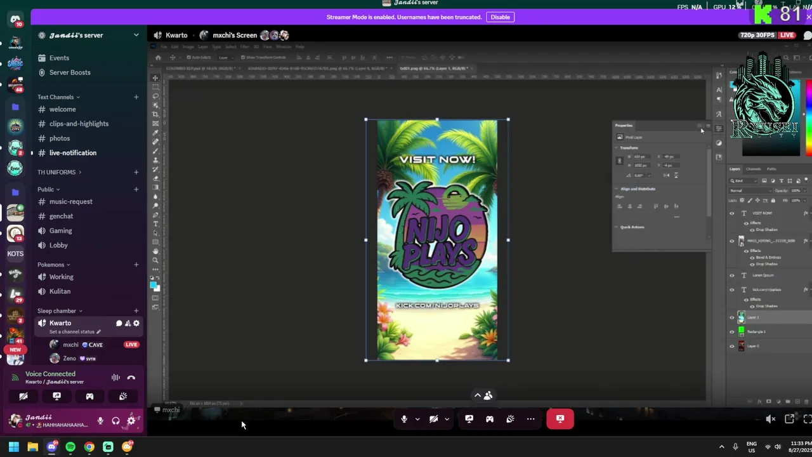Switch to the Paths tab in Photoshop
The height and width of the screenshot is (457, 812).
click(771, 169)
